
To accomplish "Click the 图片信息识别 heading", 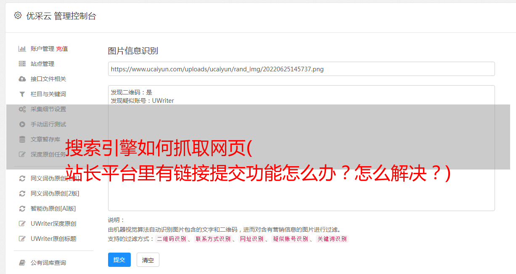I will [x=133, y=51].
